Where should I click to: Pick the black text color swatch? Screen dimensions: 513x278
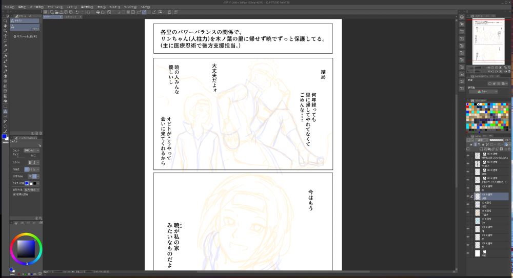coord(35,183)
